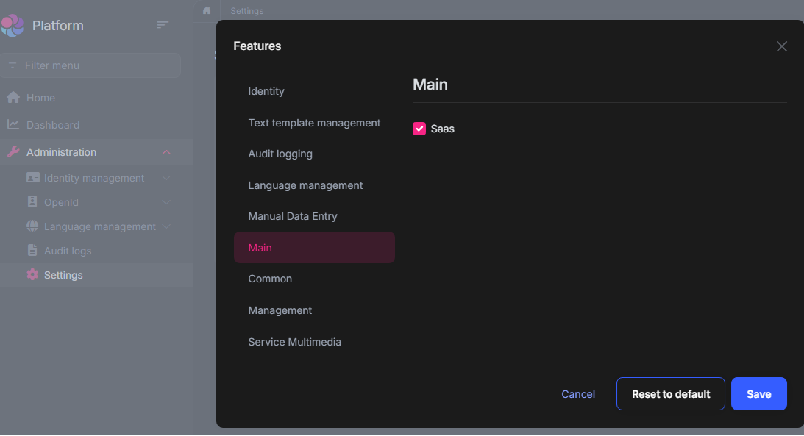Expand the Identity management submenu arrow
Image resolution: width=804 pixels, height=436 pixels.
[166, 178]
